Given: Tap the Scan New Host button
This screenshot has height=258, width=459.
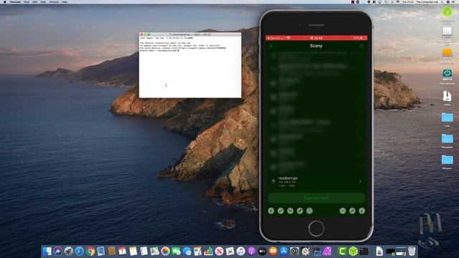Looking at the screenshot, I should click(316, 198).
